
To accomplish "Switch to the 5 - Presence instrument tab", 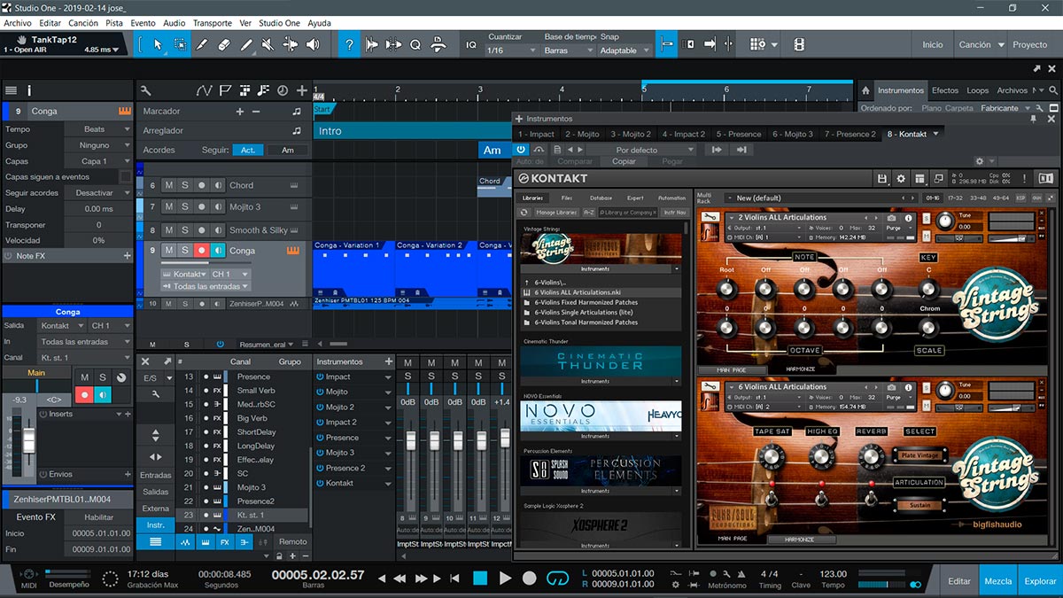I will pyautogui.click(x=739, y=134).
